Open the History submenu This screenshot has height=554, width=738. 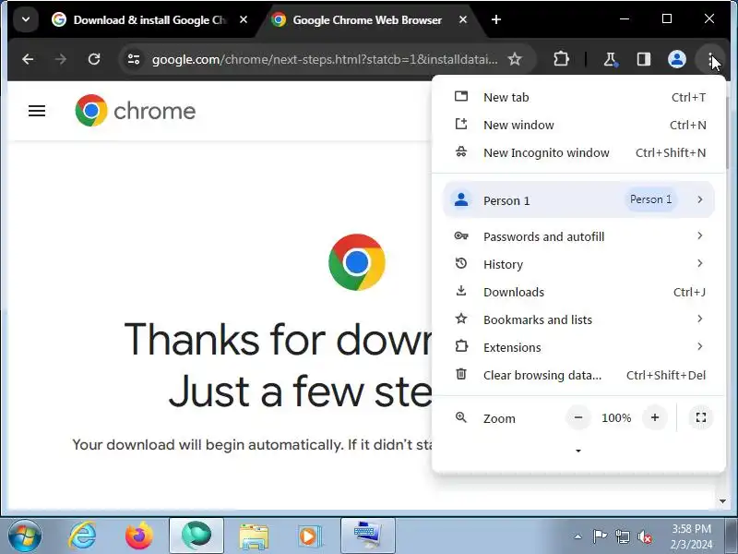[579, 264]
